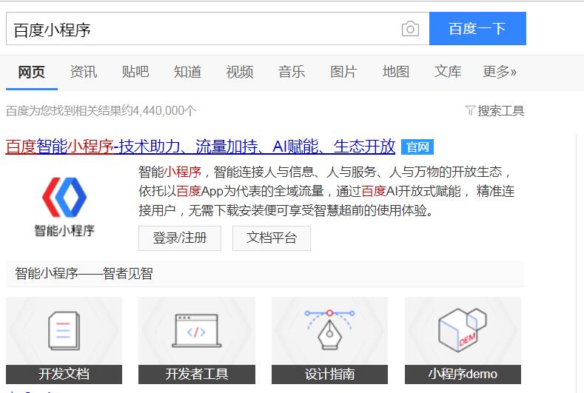Click the 开发文档 document icon
The width and height of the screenshot is (584, 393).
64,331
